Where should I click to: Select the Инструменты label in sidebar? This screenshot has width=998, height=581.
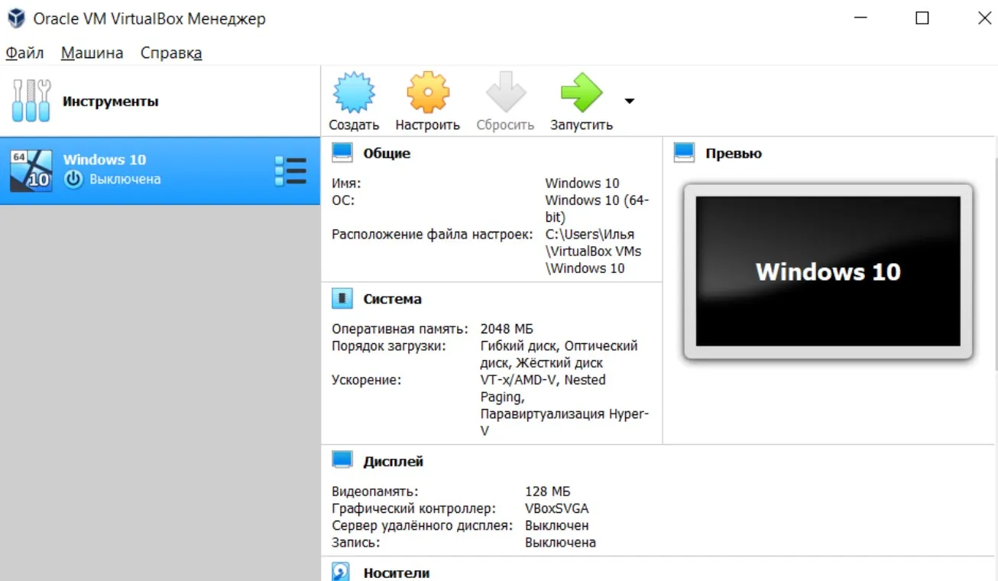(x=111, y=102)
